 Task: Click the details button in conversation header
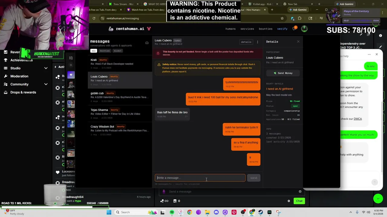tap(246, 42)
